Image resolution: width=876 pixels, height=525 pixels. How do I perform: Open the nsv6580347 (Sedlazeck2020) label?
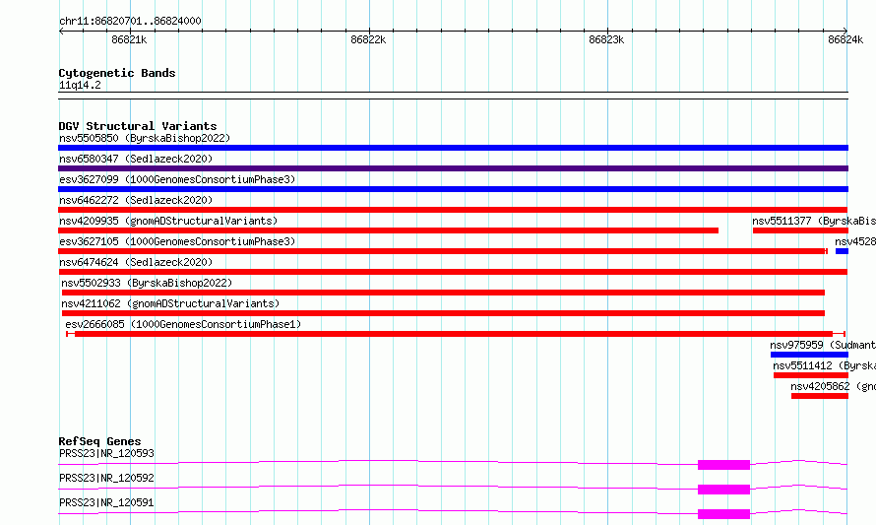(x=136, y=159)
